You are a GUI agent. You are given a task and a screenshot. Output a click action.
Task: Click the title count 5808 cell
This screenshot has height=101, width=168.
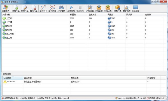pos(72,18)
